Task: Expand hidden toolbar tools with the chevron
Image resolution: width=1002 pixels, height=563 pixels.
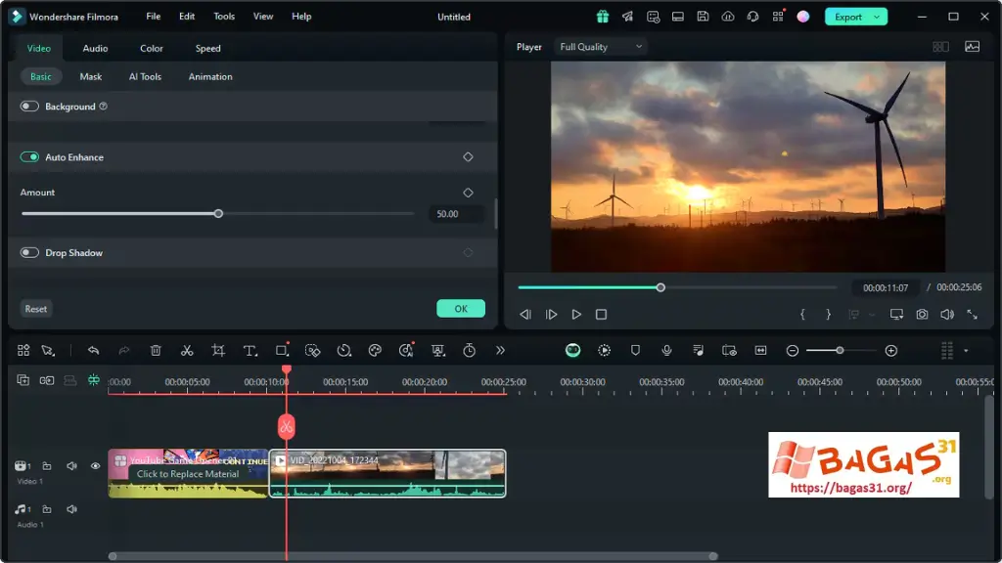Action: [501, 350]
